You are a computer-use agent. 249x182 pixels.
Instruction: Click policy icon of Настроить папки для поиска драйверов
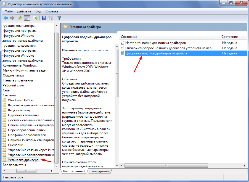coord(122,43)
